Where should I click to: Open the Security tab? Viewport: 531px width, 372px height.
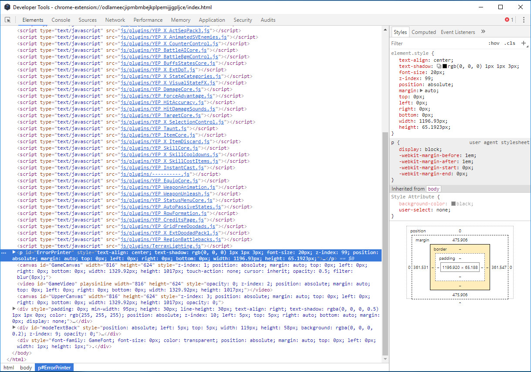(243, 20)
